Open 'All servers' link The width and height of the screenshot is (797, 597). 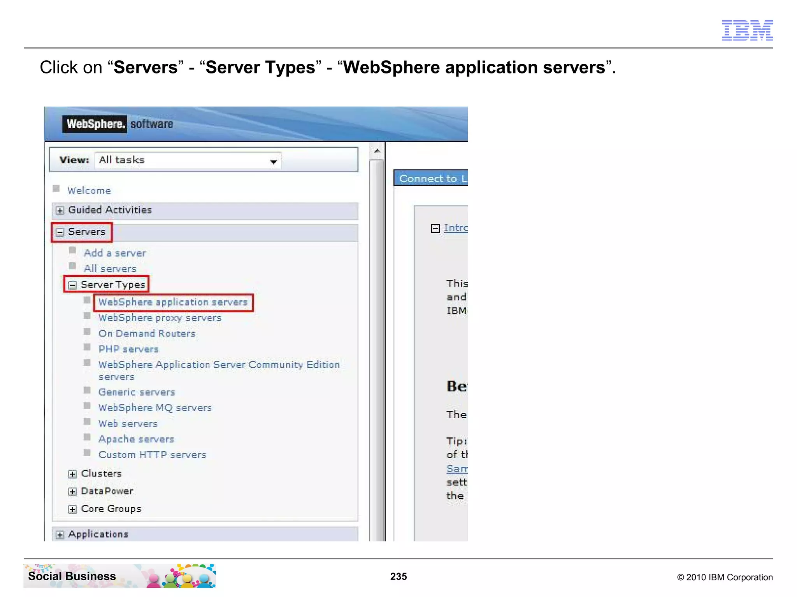click(110, 269)
